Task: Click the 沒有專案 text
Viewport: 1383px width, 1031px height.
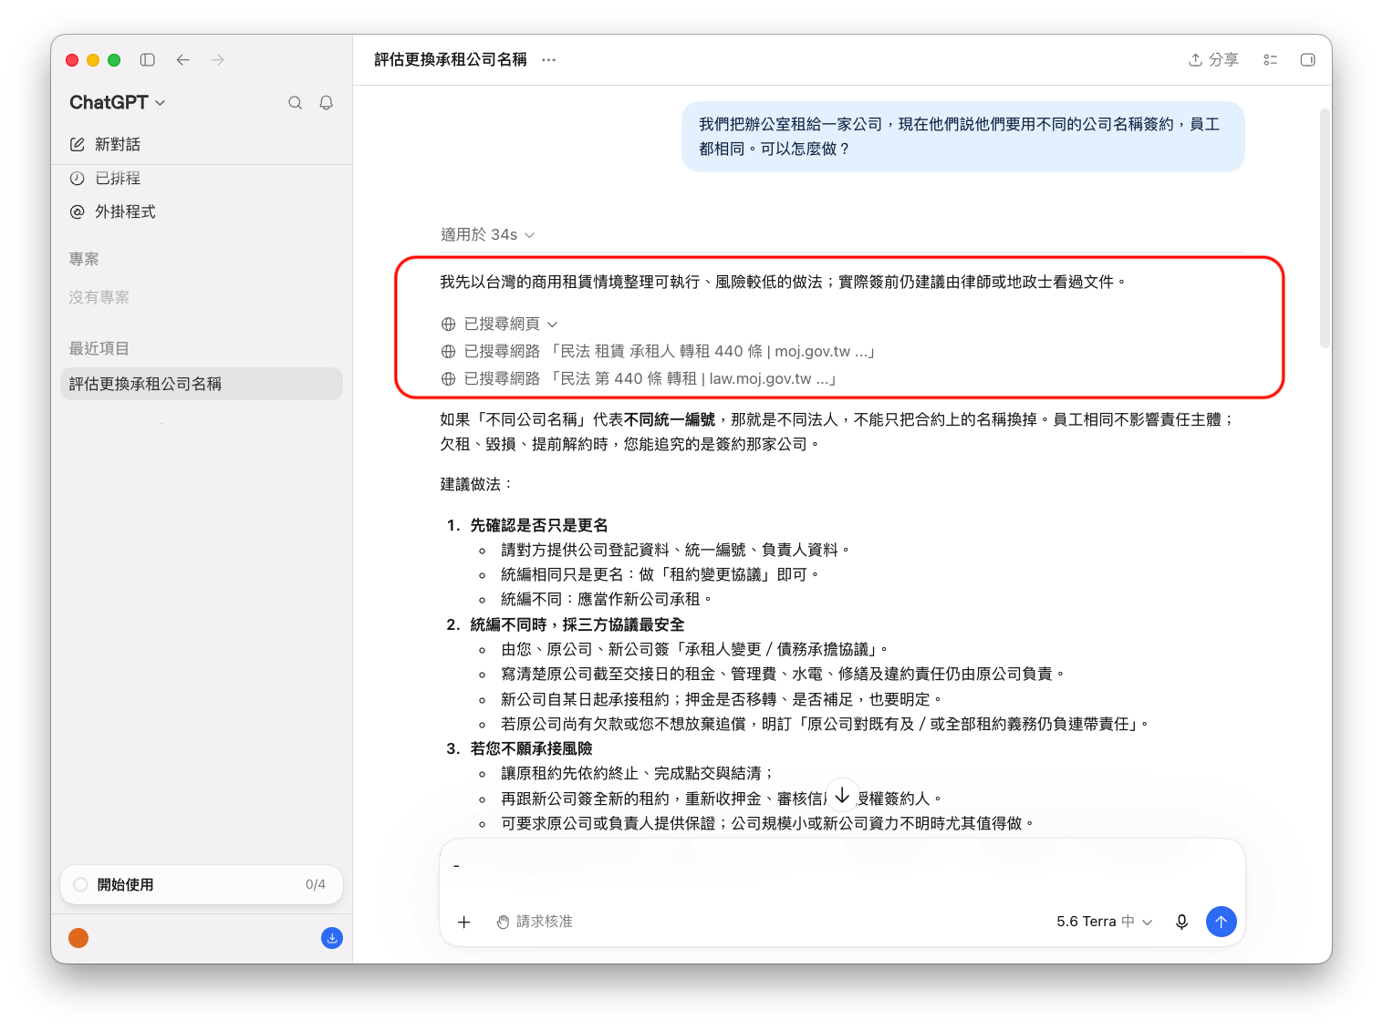Action: tap(99, 297)
